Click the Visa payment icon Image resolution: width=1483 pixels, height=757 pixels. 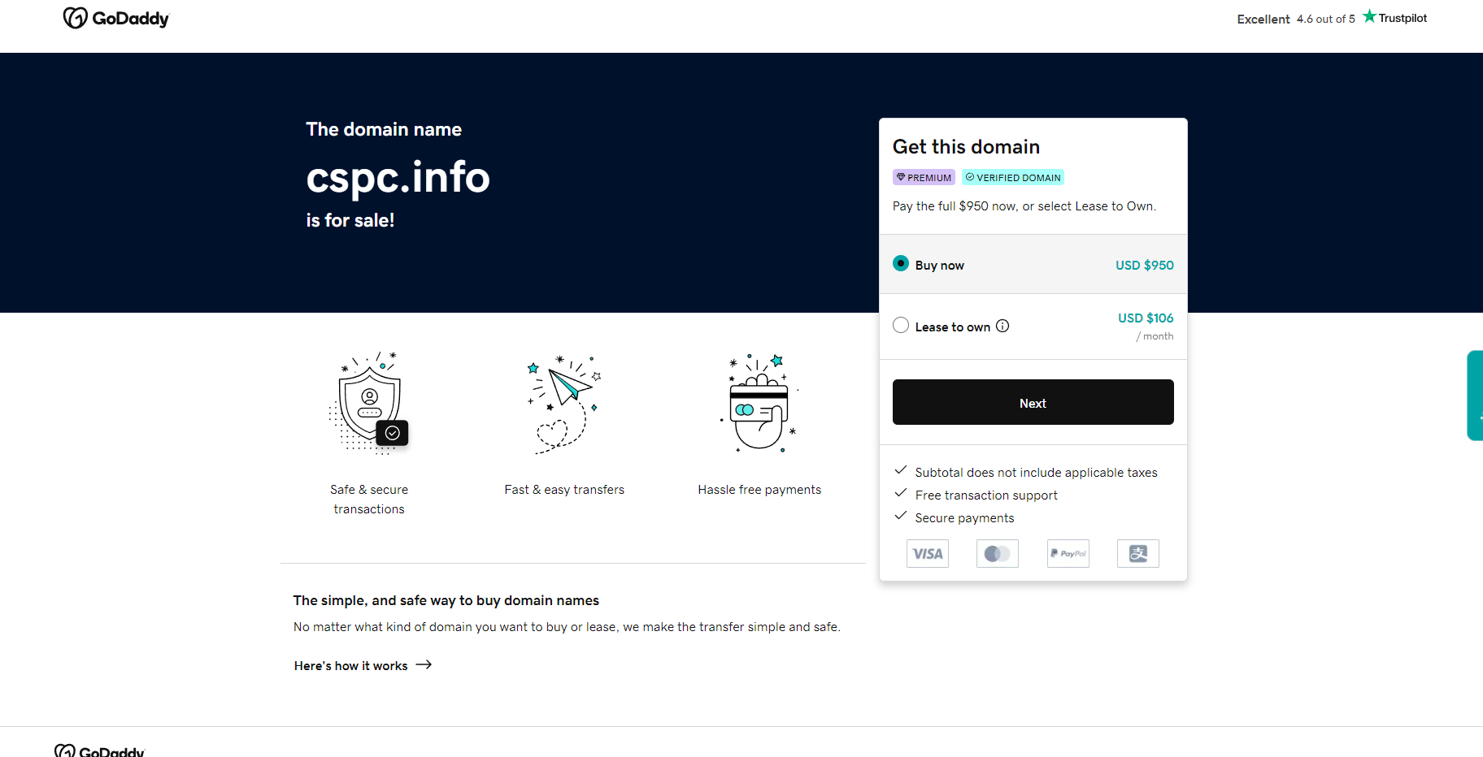928,554
